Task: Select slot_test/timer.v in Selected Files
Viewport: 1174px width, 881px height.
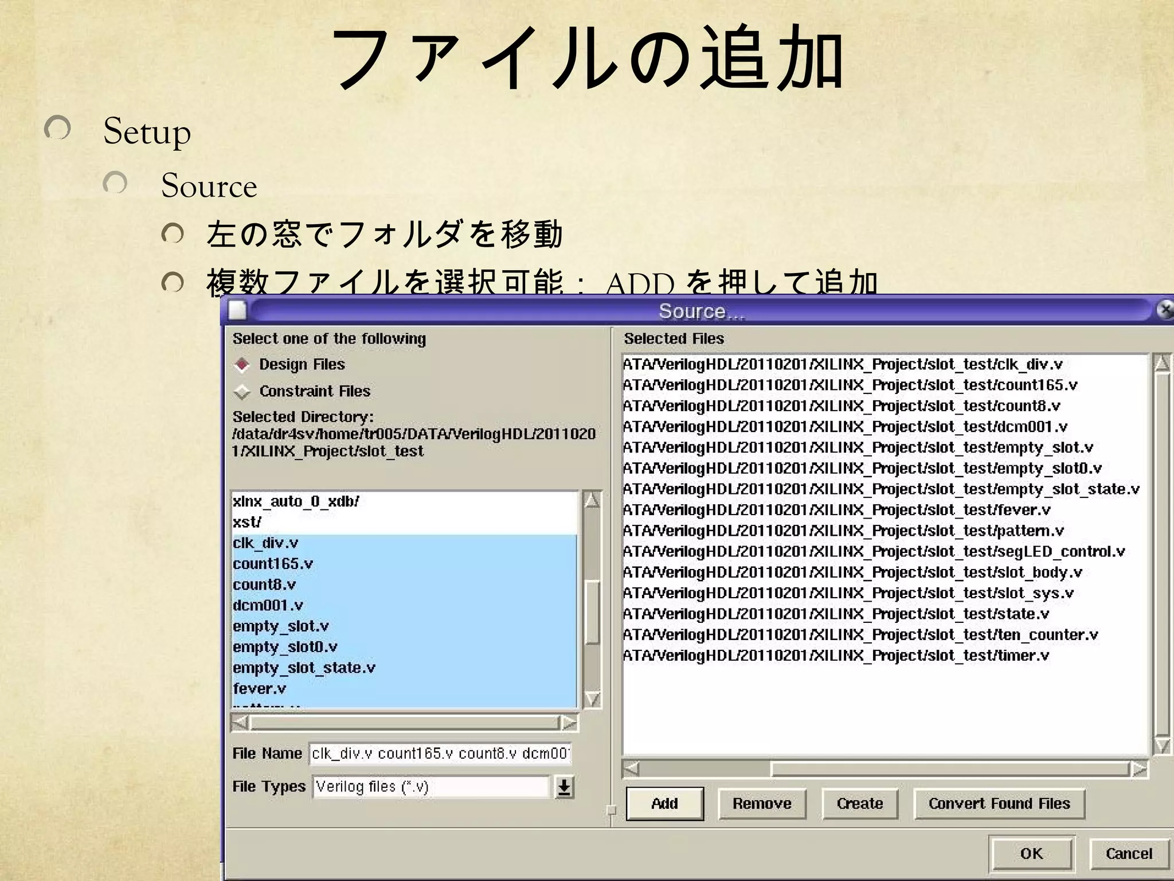Action: click(x=886, y=656)
